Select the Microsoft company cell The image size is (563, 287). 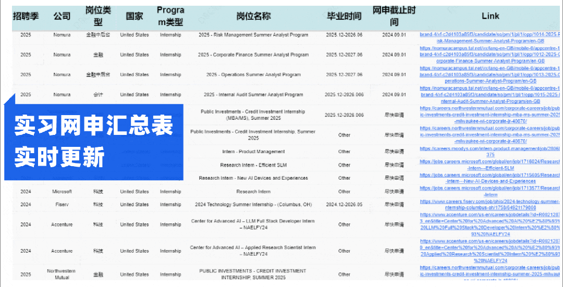point(62,191)
